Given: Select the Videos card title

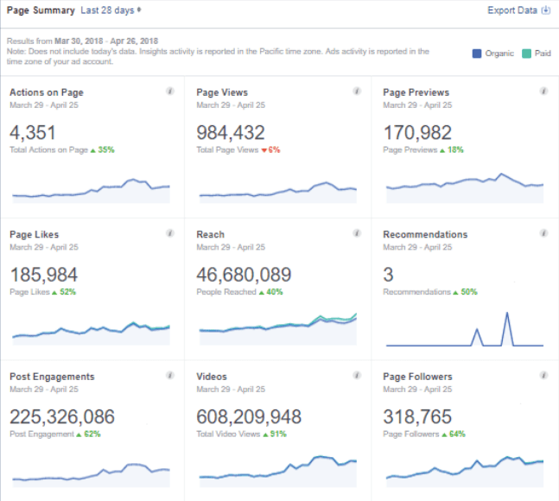Looking at the screenshot, I should coord(212,377).
